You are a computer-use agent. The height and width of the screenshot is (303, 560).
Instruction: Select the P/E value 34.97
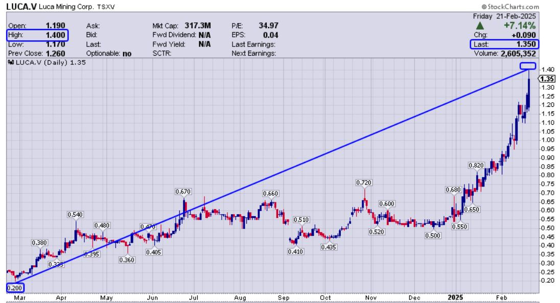[269, 26]
